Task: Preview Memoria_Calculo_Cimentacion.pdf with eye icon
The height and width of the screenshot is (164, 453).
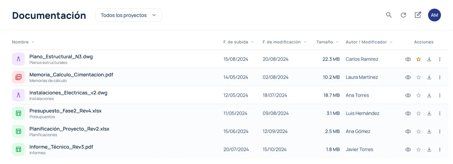Action: (x=408, y=77)
